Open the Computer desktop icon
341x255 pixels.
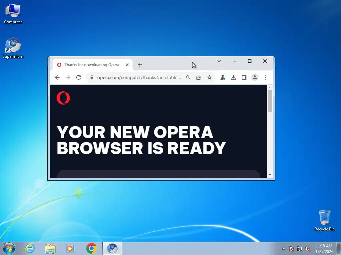click(x=13, y=14)
